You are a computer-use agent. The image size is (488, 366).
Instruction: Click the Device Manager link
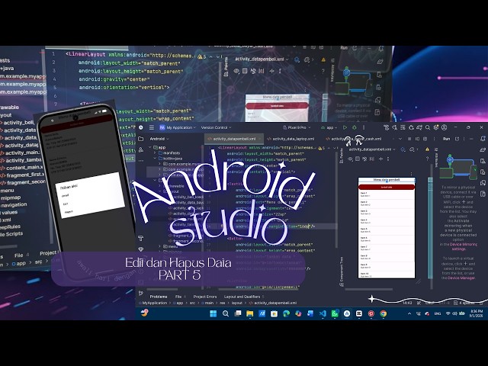point(461,278)
